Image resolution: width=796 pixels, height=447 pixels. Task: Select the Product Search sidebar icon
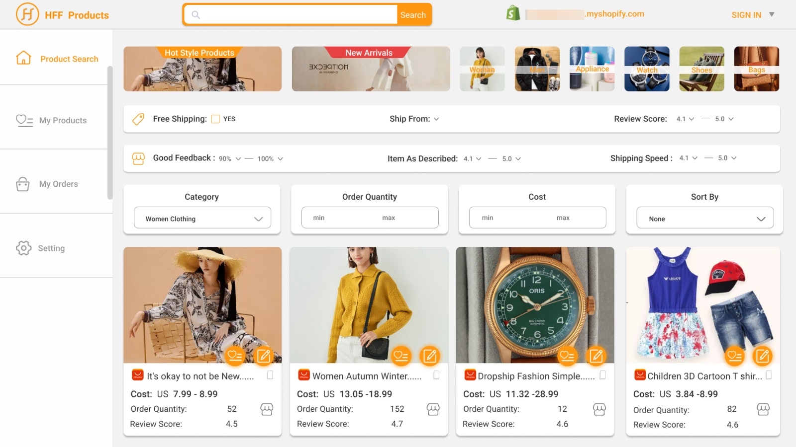(x=23, y=58)
